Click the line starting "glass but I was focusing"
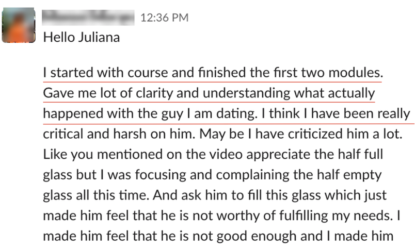The height and width of the screenshot is (248, 415). pyautogui.click(x=212, y=174)
